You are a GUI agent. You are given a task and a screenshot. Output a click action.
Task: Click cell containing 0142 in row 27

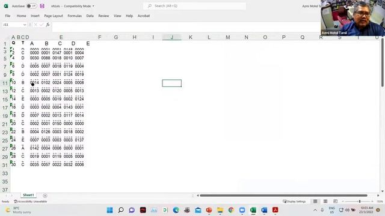coord(34,148)
